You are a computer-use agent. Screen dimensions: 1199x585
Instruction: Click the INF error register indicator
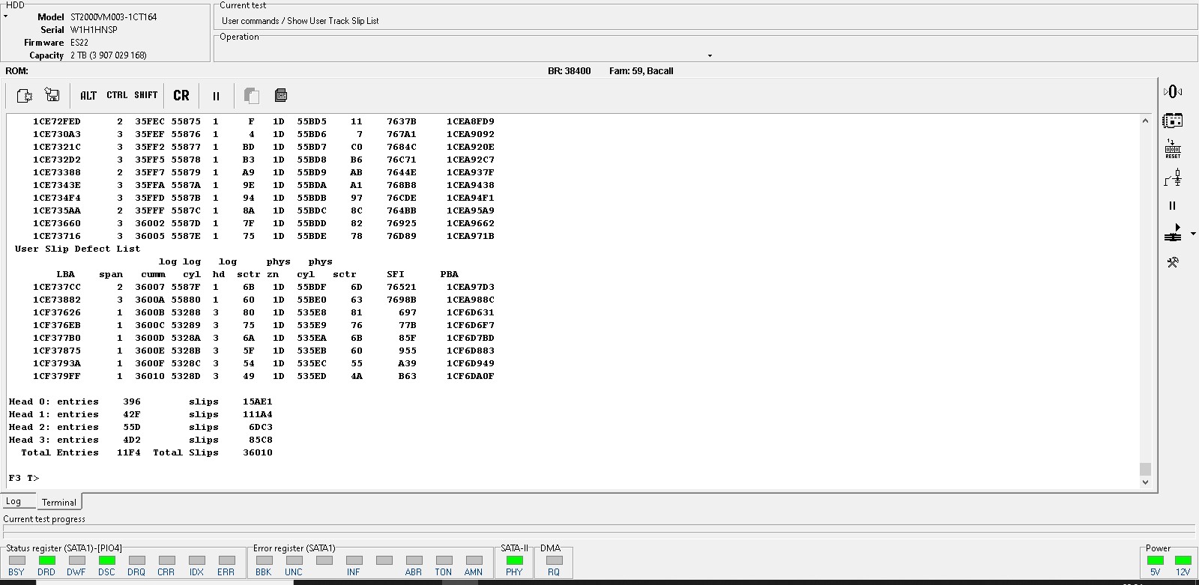[x=354, y=560]
